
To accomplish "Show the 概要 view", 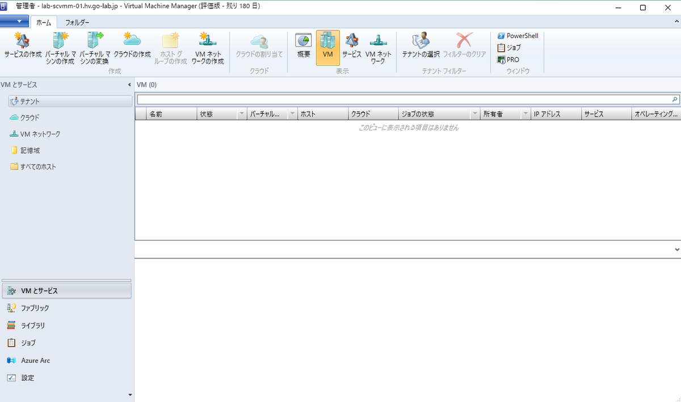I will coord(304,48).
